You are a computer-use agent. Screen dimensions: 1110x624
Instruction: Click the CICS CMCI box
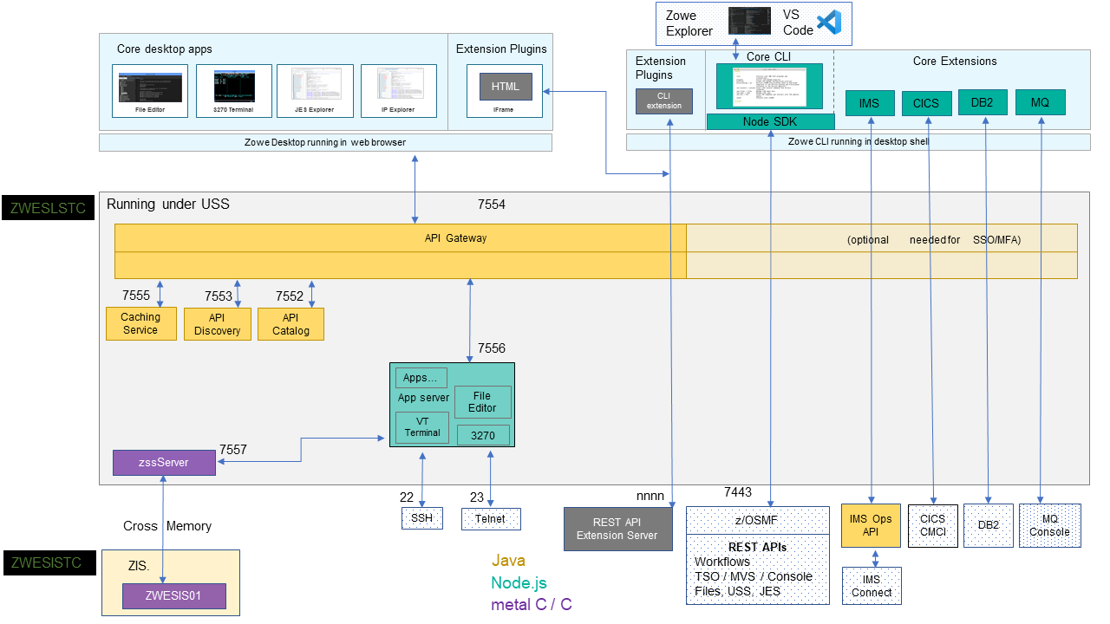933,525
